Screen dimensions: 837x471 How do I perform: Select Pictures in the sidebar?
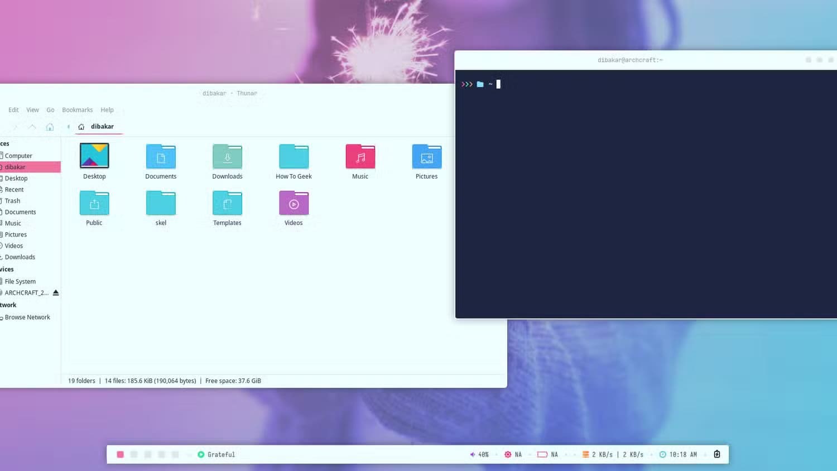[30, 234]
